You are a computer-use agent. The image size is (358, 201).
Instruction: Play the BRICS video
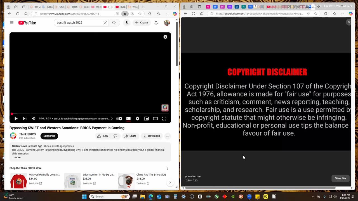[x=16, y=119]
